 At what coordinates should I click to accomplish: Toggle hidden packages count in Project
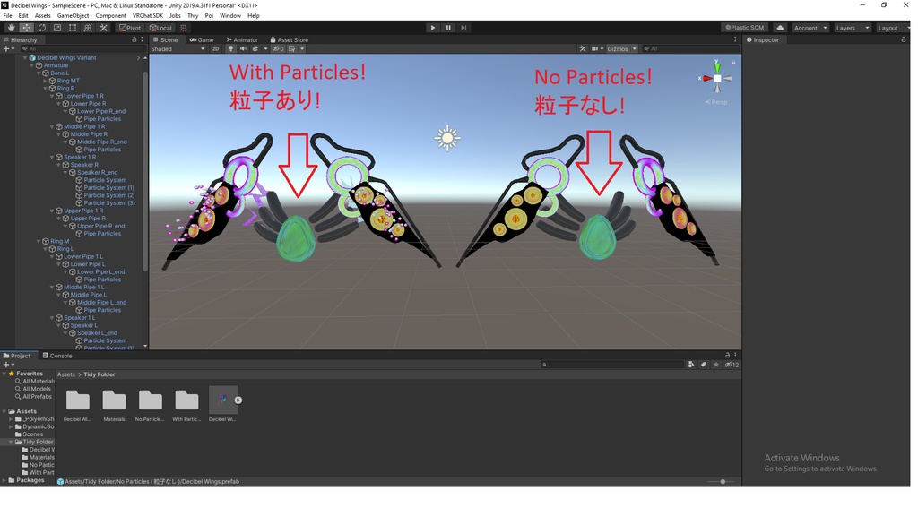tap(732, 365)
